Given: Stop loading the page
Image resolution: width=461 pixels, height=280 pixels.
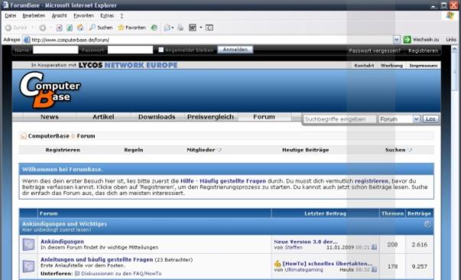Looking at the screenshot, I should pos(60,28).
